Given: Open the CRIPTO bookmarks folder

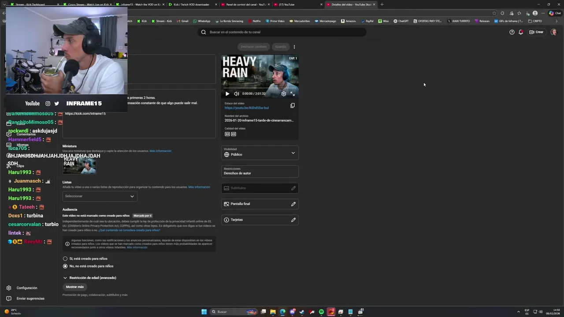Looking at the screenshot, I should pos(535,21).
